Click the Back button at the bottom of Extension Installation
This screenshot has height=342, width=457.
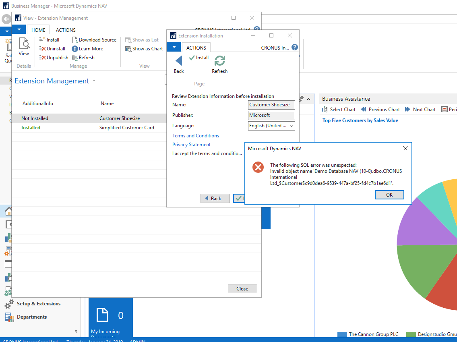click(215, 198)
